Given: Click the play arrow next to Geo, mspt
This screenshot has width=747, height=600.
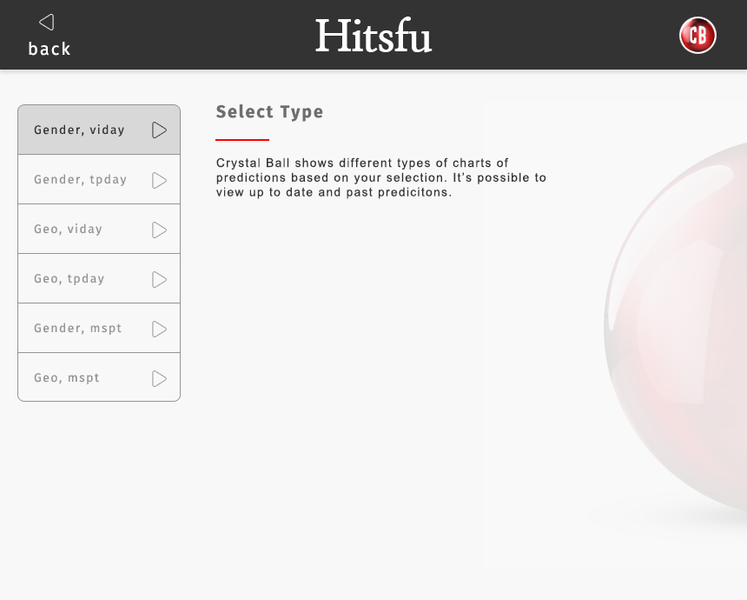Looking at the screenshot, I should pyautogui.click(x=159, y=377).
